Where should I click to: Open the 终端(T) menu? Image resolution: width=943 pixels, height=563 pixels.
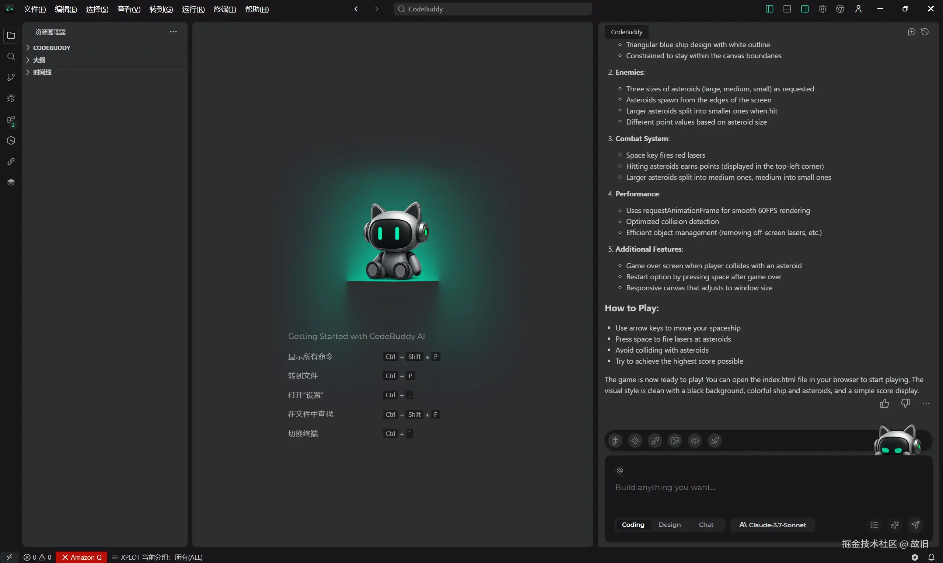click(224, 9)
